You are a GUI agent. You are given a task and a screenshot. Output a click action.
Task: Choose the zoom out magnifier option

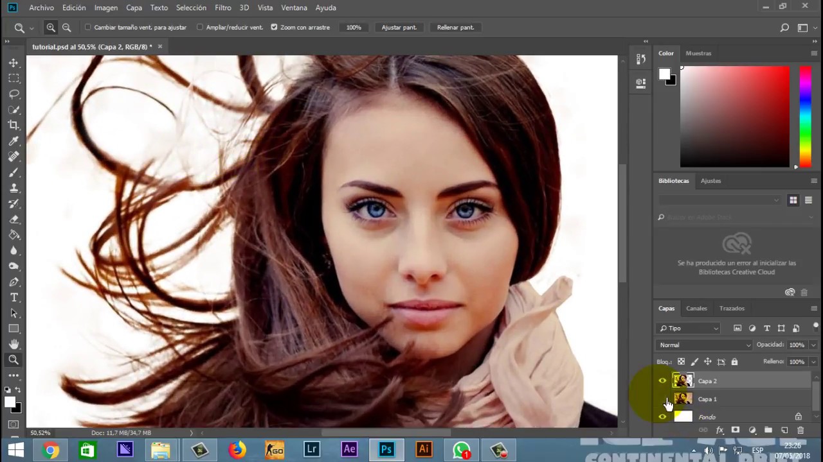point(66,28)
